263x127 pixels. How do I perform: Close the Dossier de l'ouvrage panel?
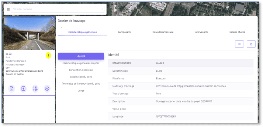click(x=62, y=28)
